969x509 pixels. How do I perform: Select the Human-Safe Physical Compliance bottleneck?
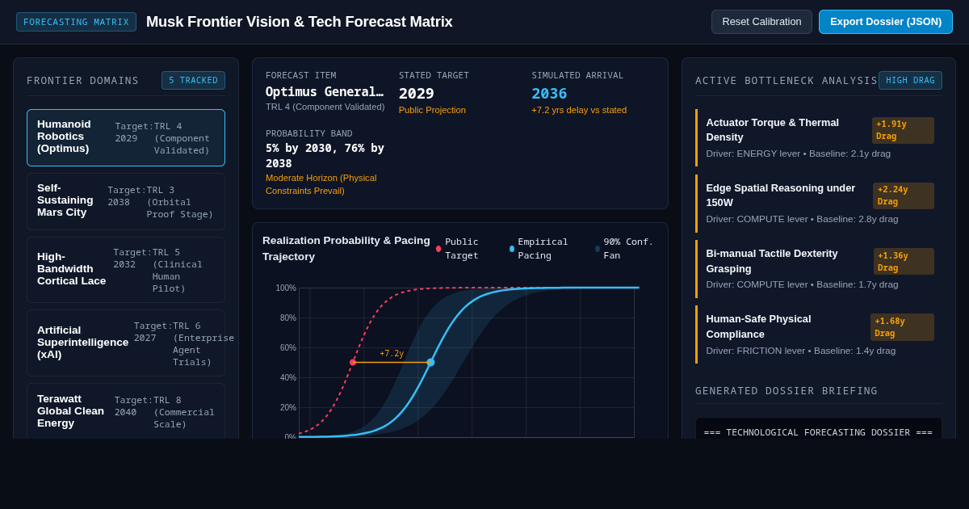pos(819,334)
